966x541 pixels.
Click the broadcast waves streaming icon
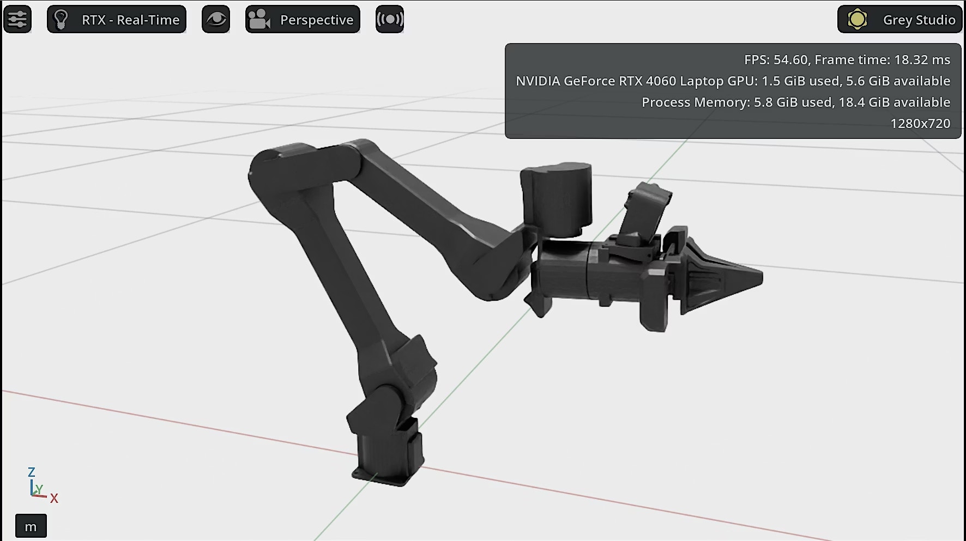click(x=390, y=20)
